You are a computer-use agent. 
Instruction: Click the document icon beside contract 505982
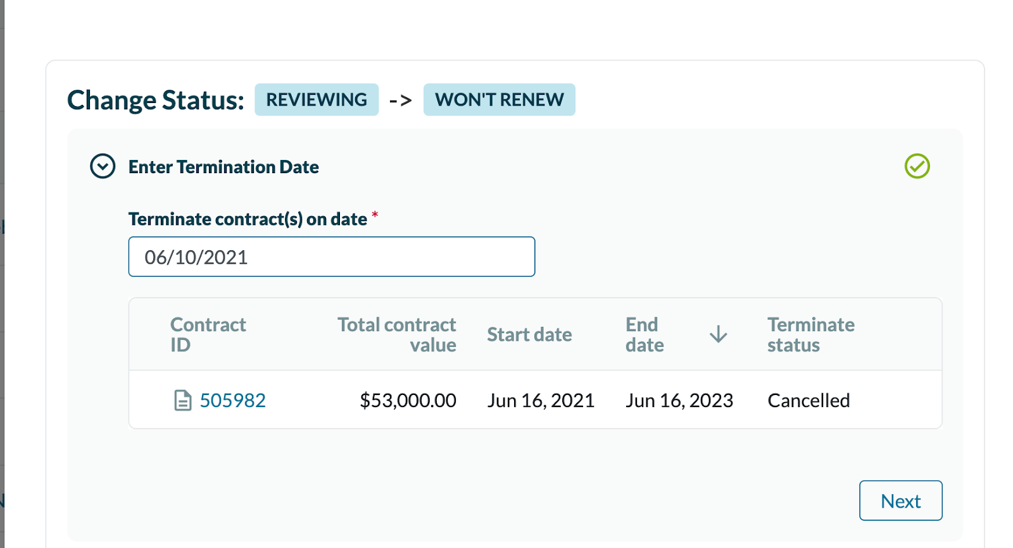tap(182, 401)
